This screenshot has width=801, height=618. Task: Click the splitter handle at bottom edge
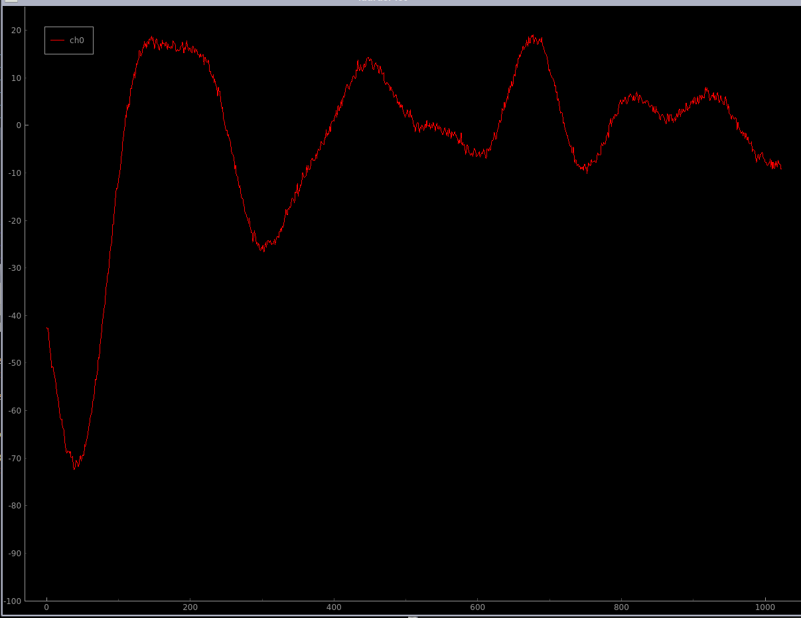[x=413, y=616]
